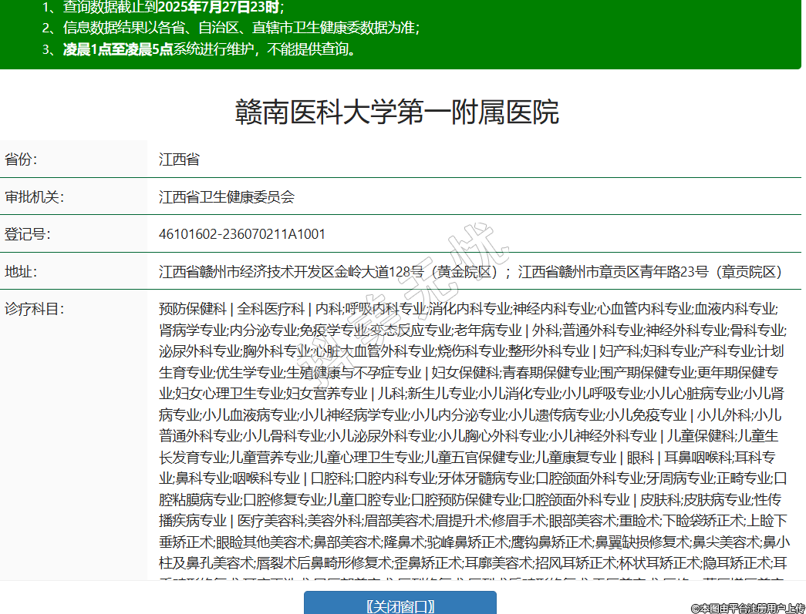Click the 省份 field label
The height and width of the screenshot is (614, 806).
click(x=22, y=159)
